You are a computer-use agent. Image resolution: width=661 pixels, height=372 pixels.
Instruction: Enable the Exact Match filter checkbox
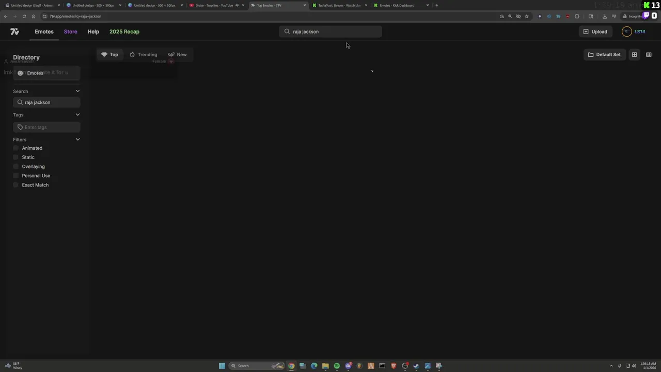click(15, 185)
